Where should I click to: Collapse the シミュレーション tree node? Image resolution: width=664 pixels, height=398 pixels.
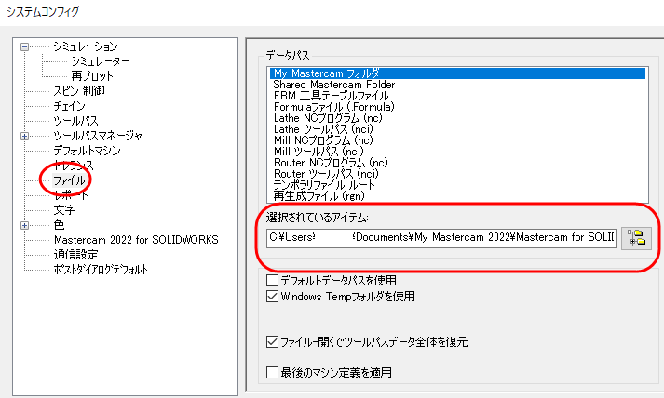coord(24,46)
